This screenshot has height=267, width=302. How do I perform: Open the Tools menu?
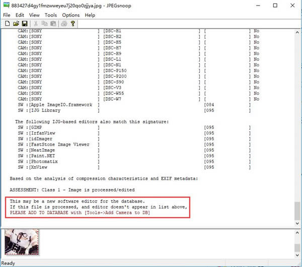pos(50,15)
